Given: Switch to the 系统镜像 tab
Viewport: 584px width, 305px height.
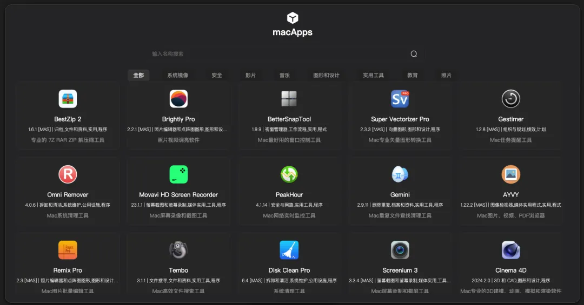Looking at the screenshot, I should pyautogui.click(x=178, y=75).
